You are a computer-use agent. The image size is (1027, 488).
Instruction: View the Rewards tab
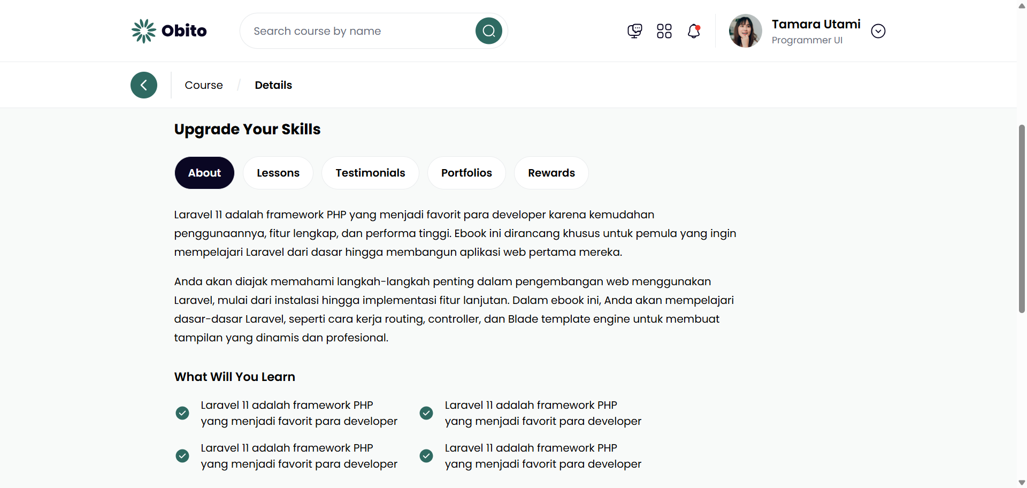click(551, 173)
